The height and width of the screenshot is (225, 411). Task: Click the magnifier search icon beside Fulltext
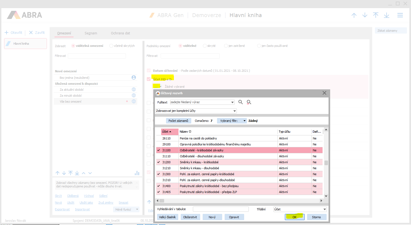240,102
